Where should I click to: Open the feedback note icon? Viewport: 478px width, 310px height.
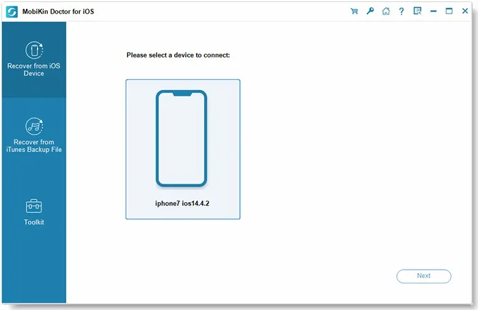click(x=416, y=11)
